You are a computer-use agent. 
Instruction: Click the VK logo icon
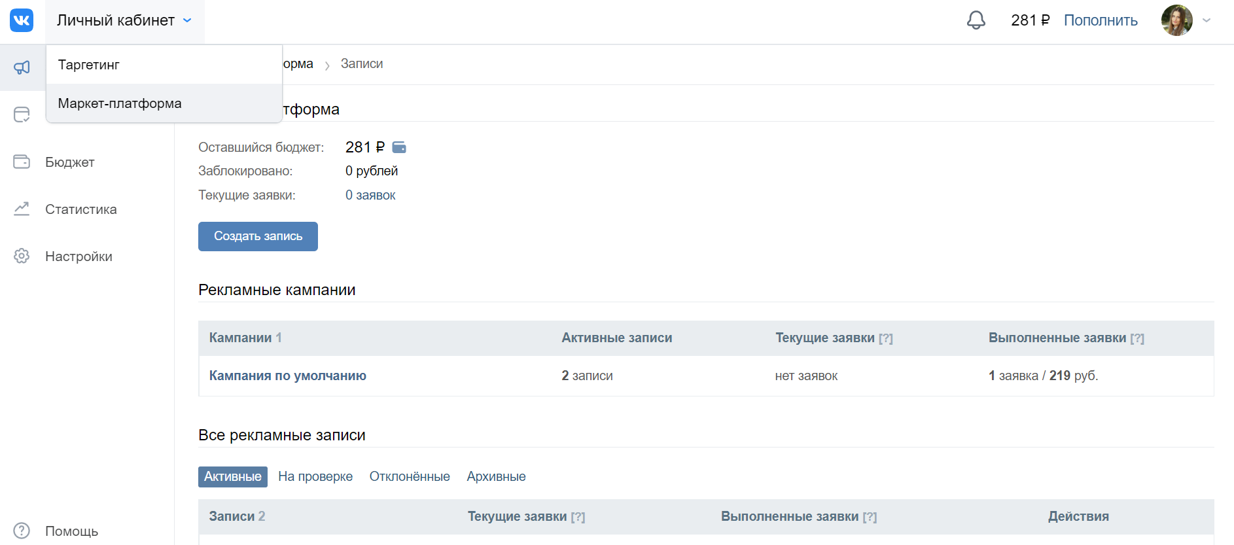click(x=22, y=20)
